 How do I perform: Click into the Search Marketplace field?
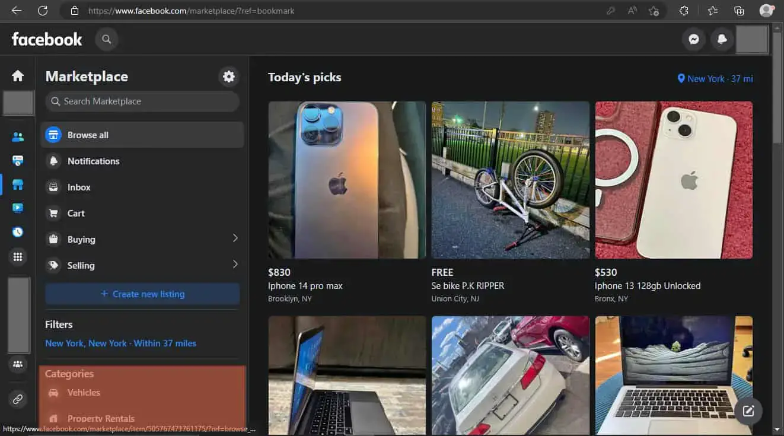point(142,101)
